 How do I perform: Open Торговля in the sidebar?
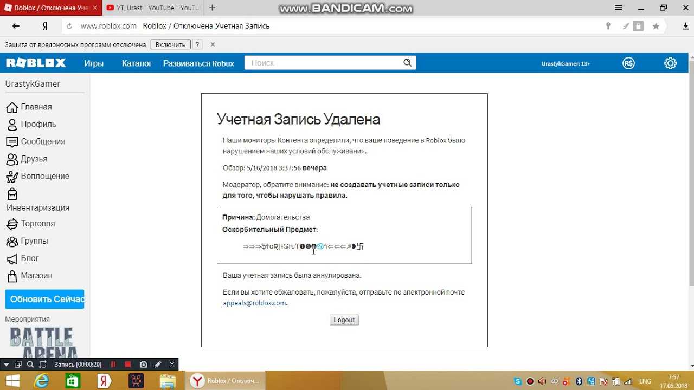click(30, 223)
